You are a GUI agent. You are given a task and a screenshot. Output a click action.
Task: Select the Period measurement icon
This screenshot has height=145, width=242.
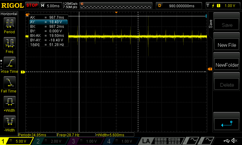coord(9,24)
